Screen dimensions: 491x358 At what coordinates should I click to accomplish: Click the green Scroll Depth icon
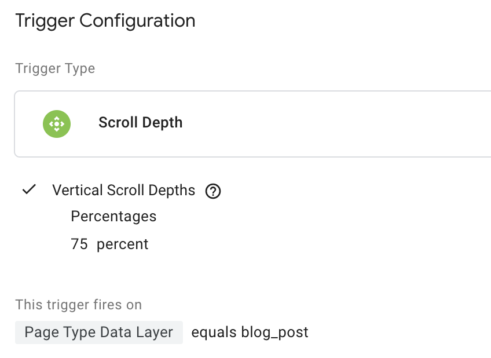57,123
